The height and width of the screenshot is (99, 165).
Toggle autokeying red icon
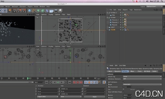(78, 82)
